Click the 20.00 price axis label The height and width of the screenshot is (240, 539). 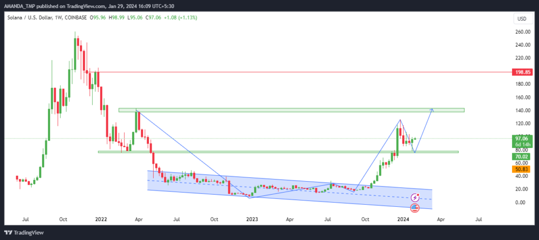(522, 189)
